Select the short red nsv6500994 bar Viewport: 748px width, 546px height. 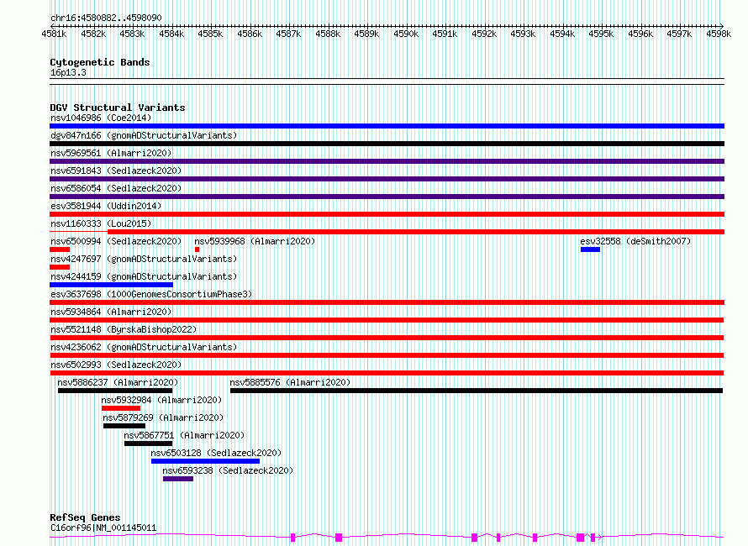click(x=60, y=249)
